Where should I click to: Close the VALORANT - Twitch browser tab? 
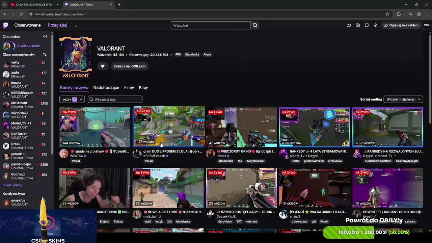(111, 4)
